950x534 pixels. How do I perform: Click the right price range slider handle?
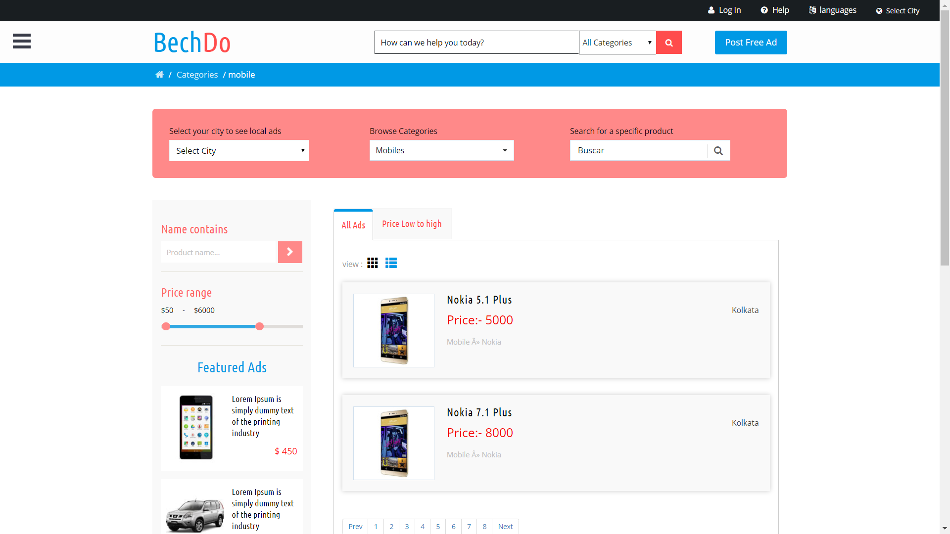click(x=259, y=326)
